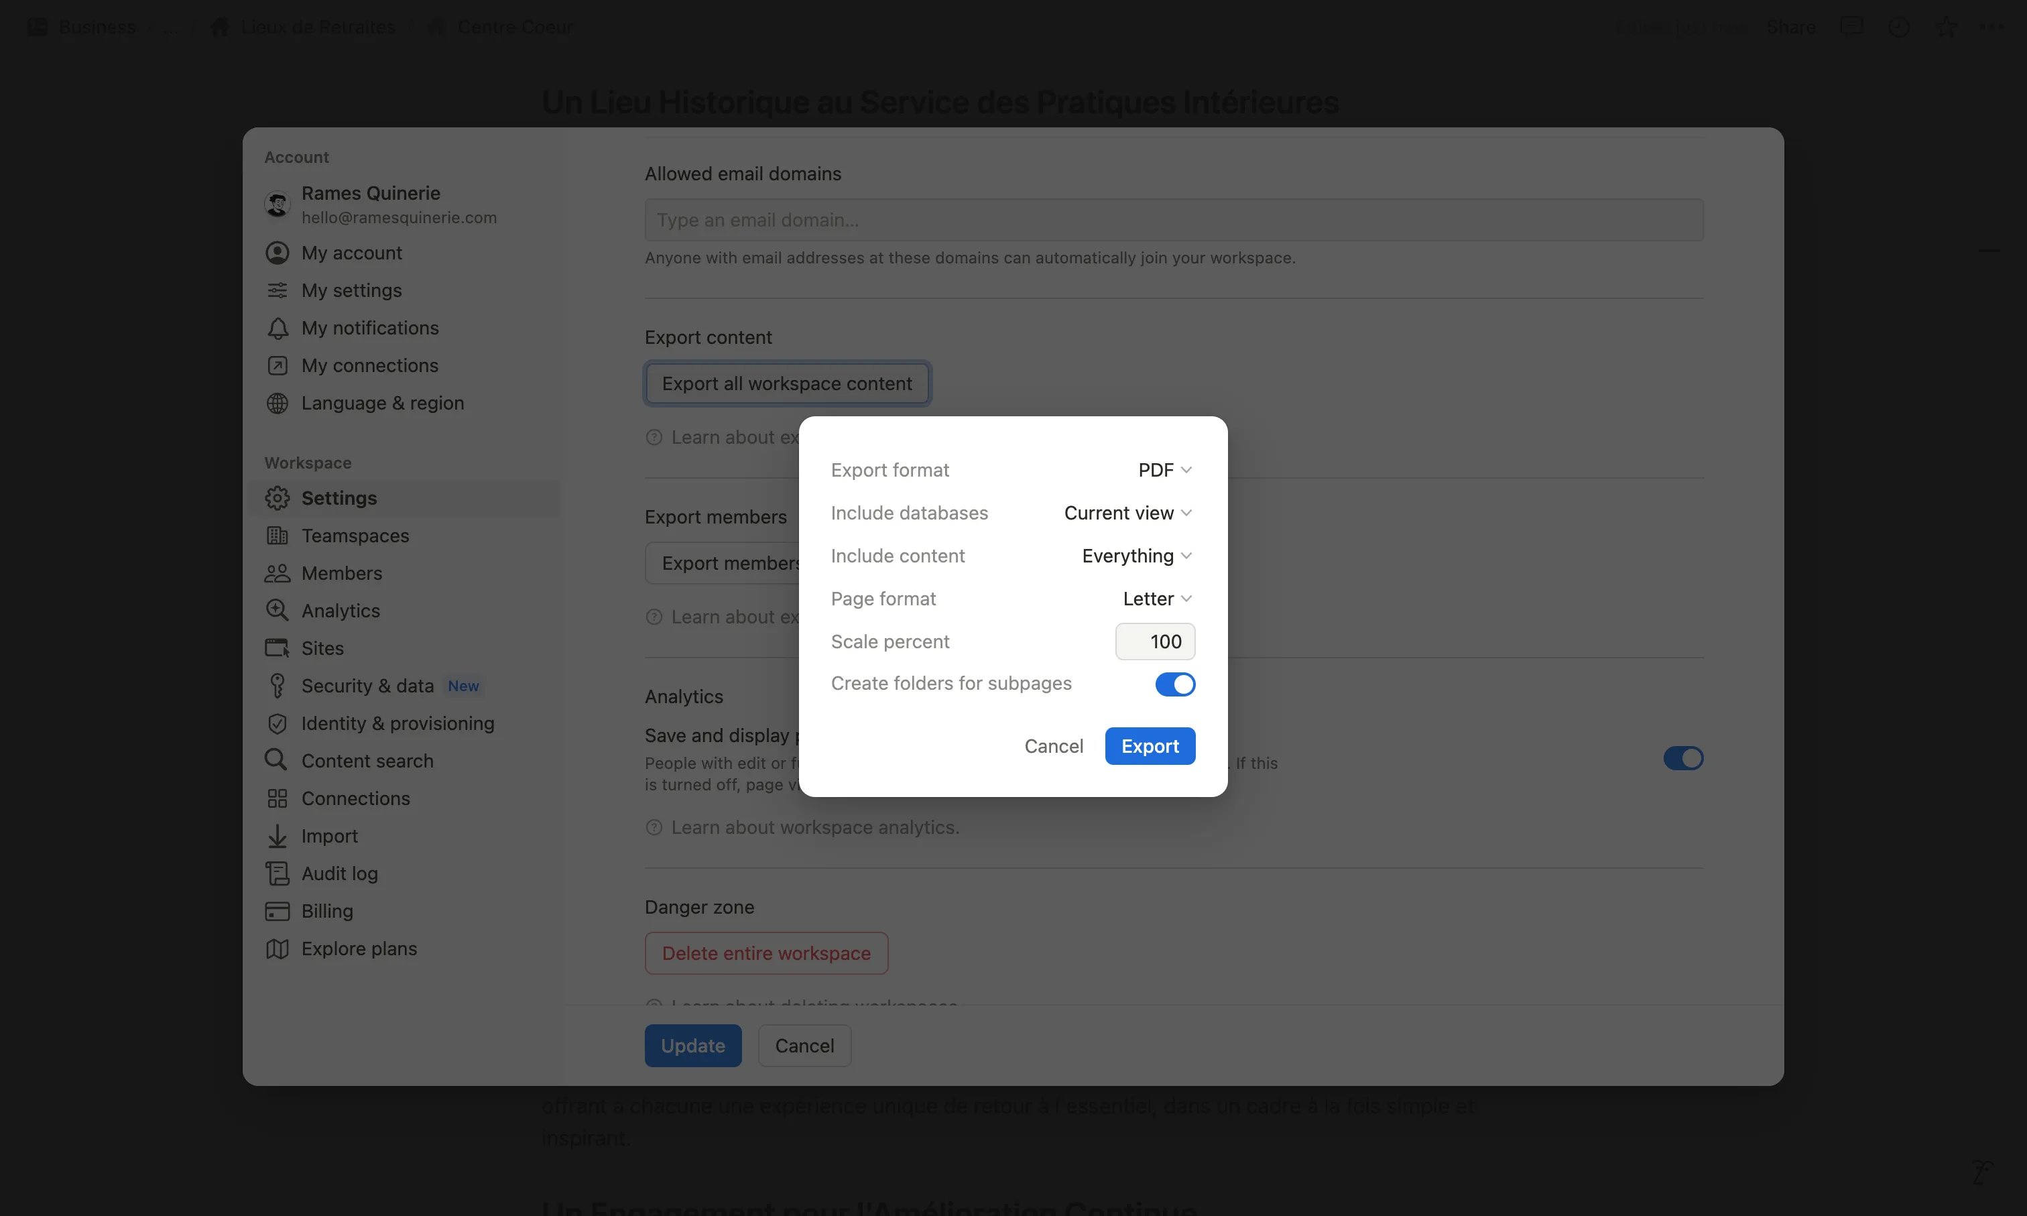Click the Centre Coeur breadcrumb
Image resolution: width=2027 pixels, height=1216 pixels.
coord(501,27)
